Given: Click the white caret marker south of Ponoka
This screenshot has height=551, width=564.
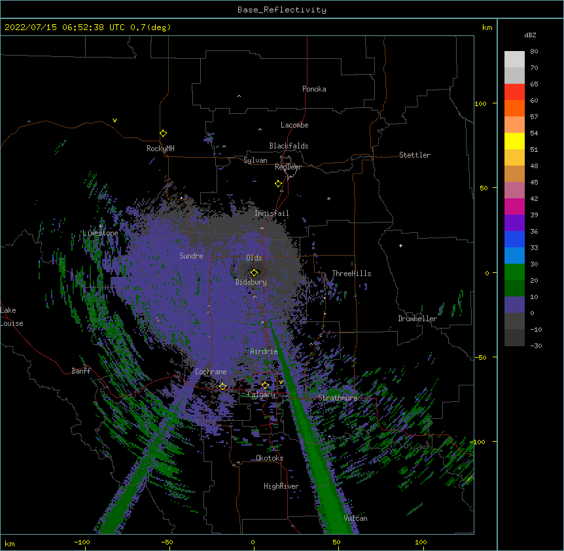Looking at the screenshot, I should [x=239, y=96].
